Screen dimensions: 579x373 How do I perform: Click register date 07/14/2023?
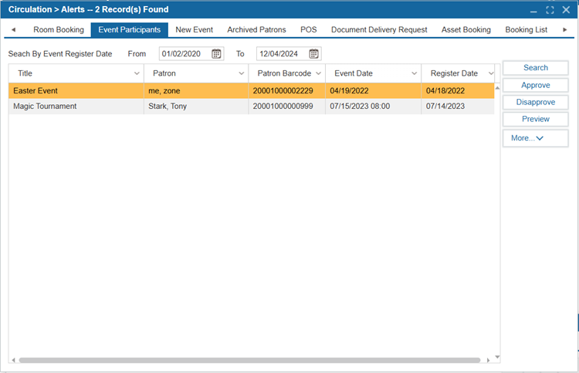tap(445, 107)
